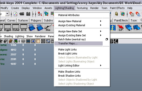The height and width of the screenshot is (91, 142).
Task: Choose Make Light Links menu item
Action: [x=67, y=50]
